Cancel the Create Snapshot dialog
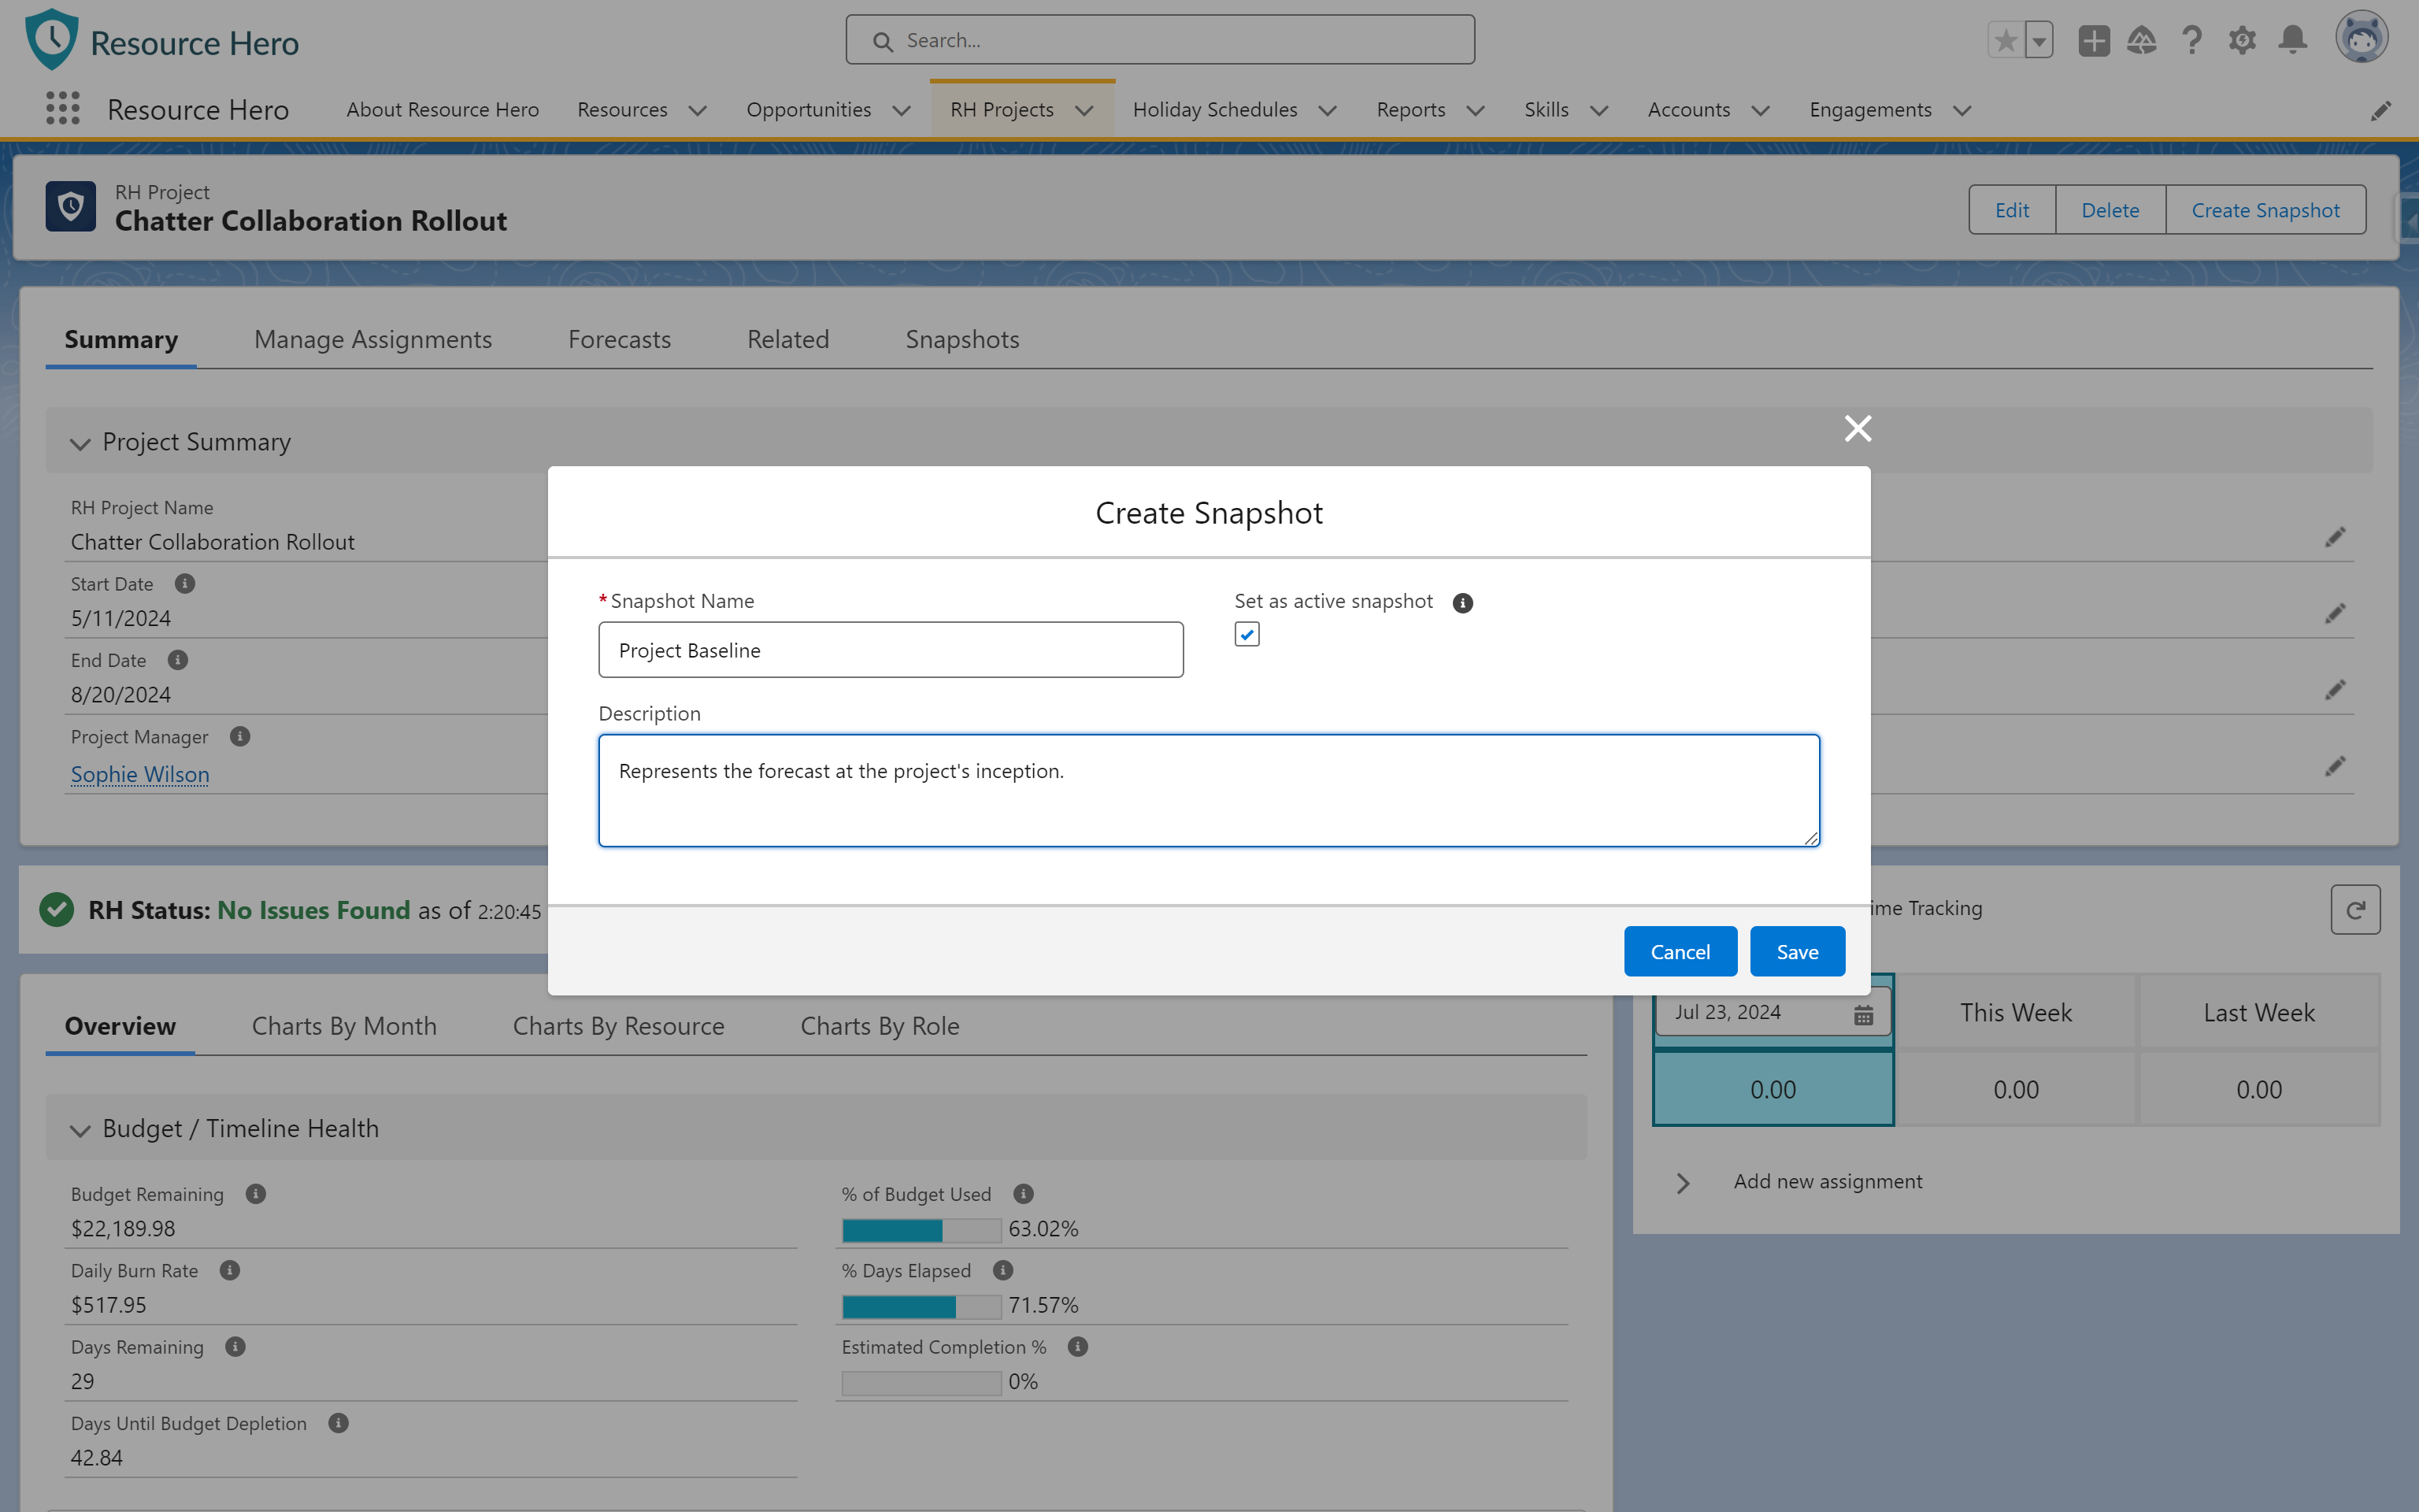The image size is (2419, 1512). [x=1680, y=951]
